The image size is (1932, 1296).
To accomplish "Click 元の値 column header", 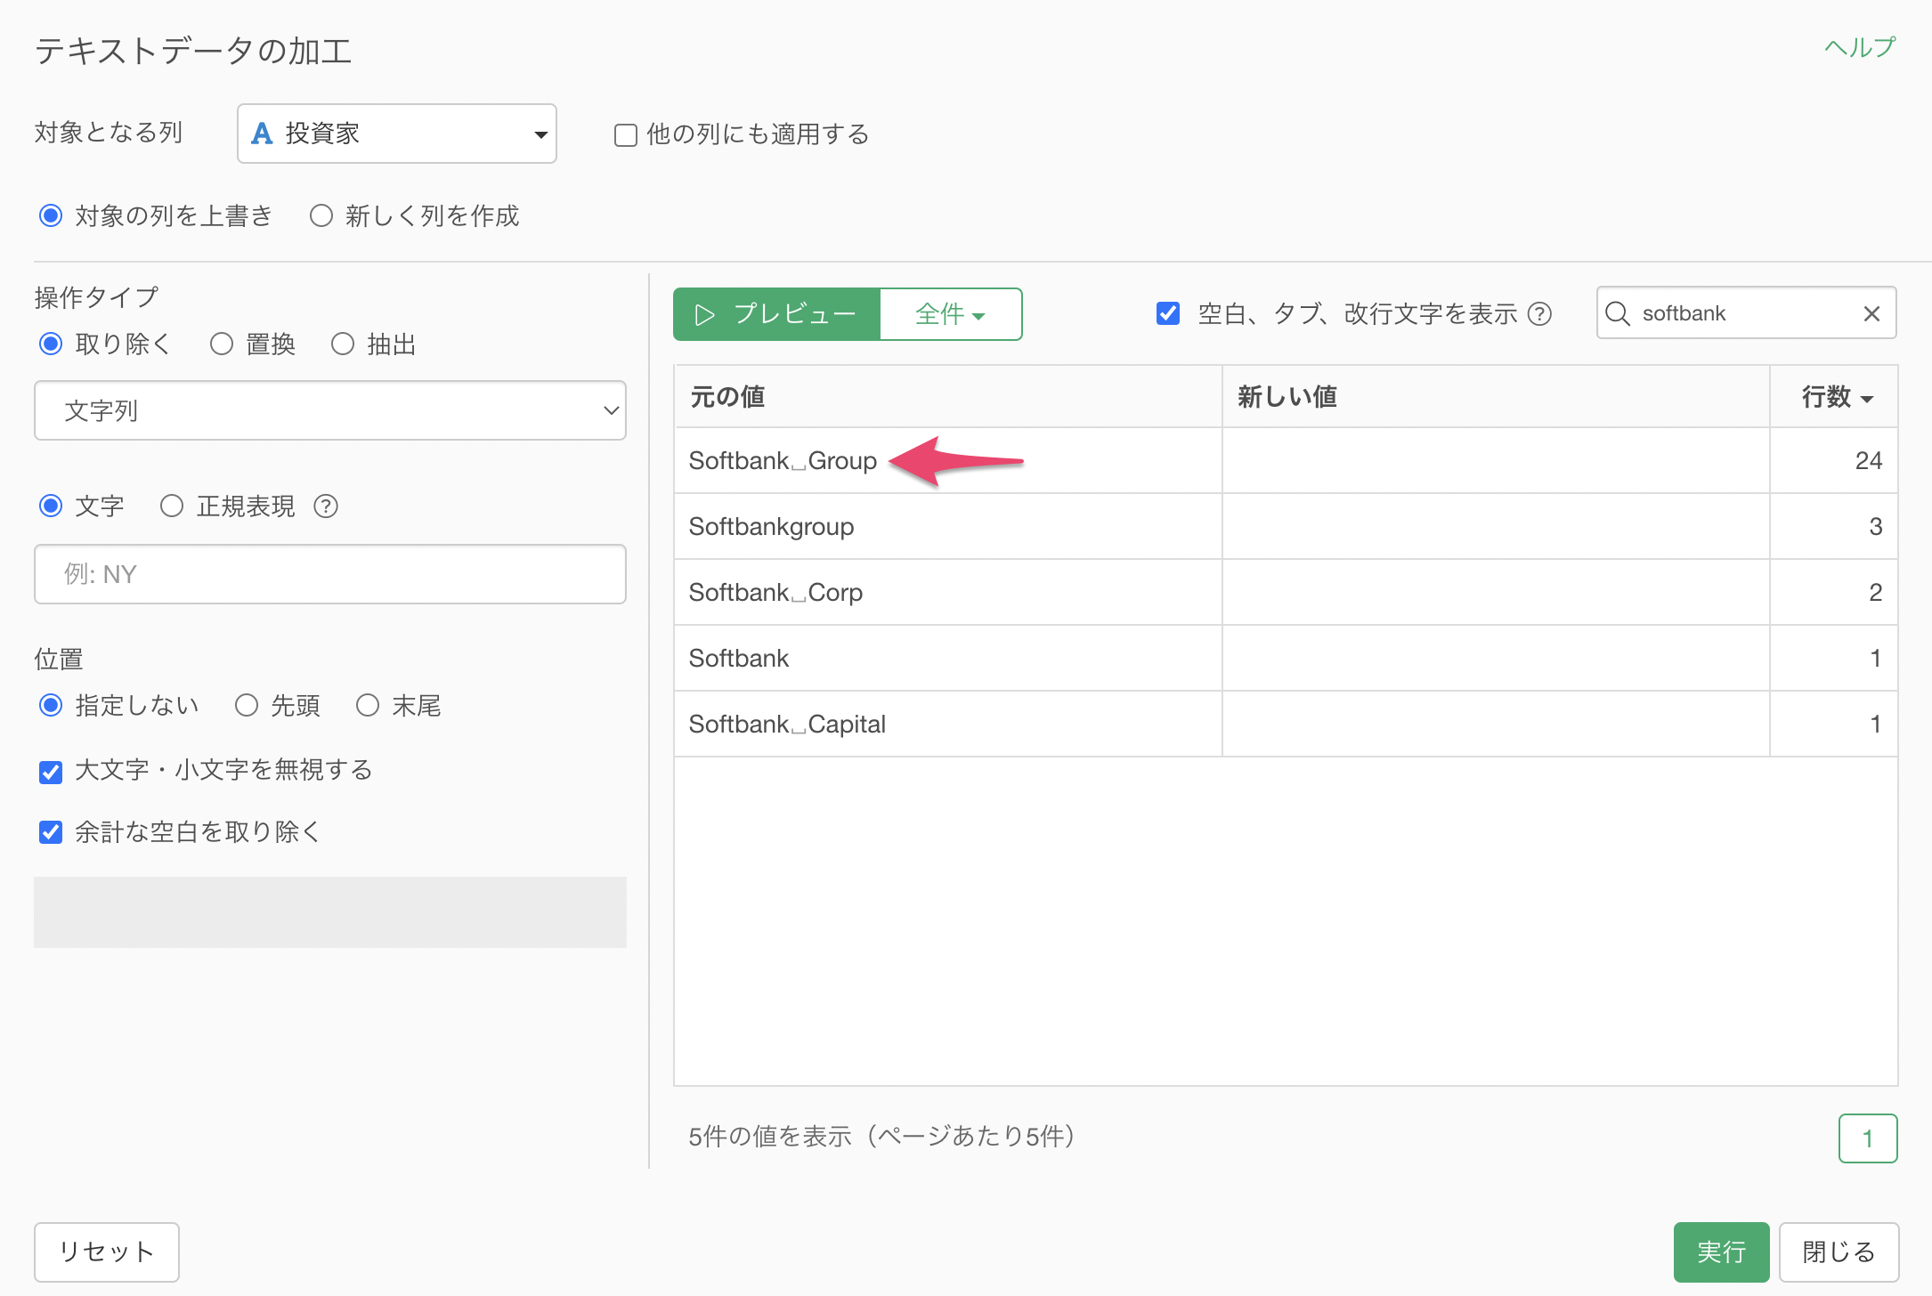I will tap(948, 397).
